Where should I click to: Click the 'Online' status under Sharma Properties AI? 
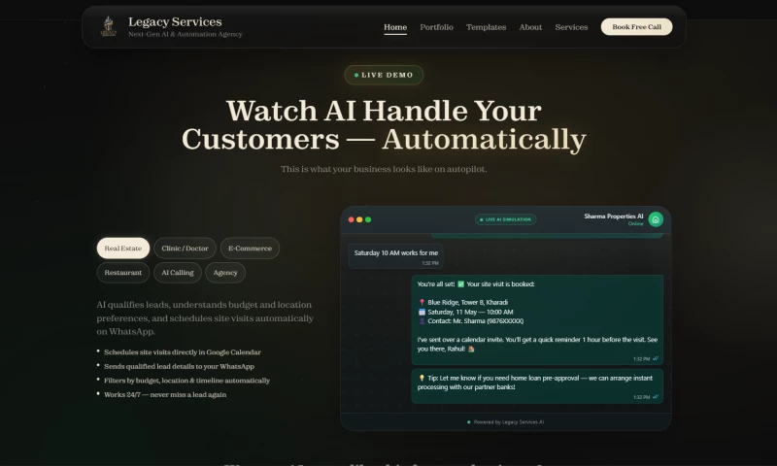click(x=636, y=224)
